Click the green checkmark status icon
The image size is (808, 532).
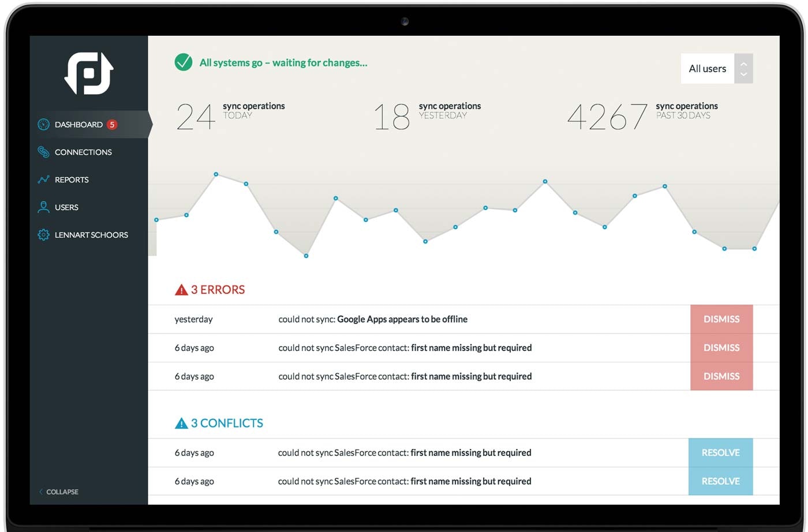click(x=184, y=62)
